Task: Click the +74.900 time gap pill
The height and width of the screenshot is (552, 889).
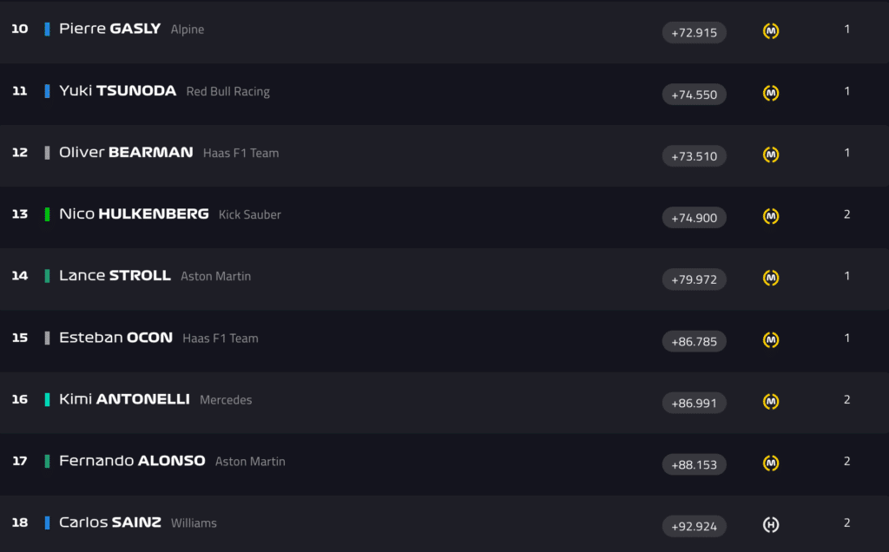Action: click(694, 218)
